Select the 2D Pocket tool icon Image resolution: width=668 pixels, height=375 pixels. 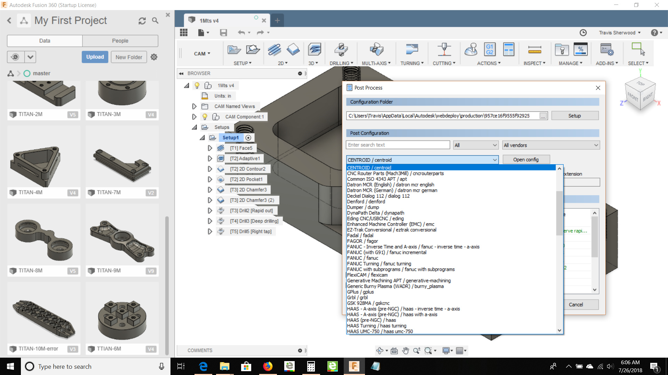click(293, 50)
